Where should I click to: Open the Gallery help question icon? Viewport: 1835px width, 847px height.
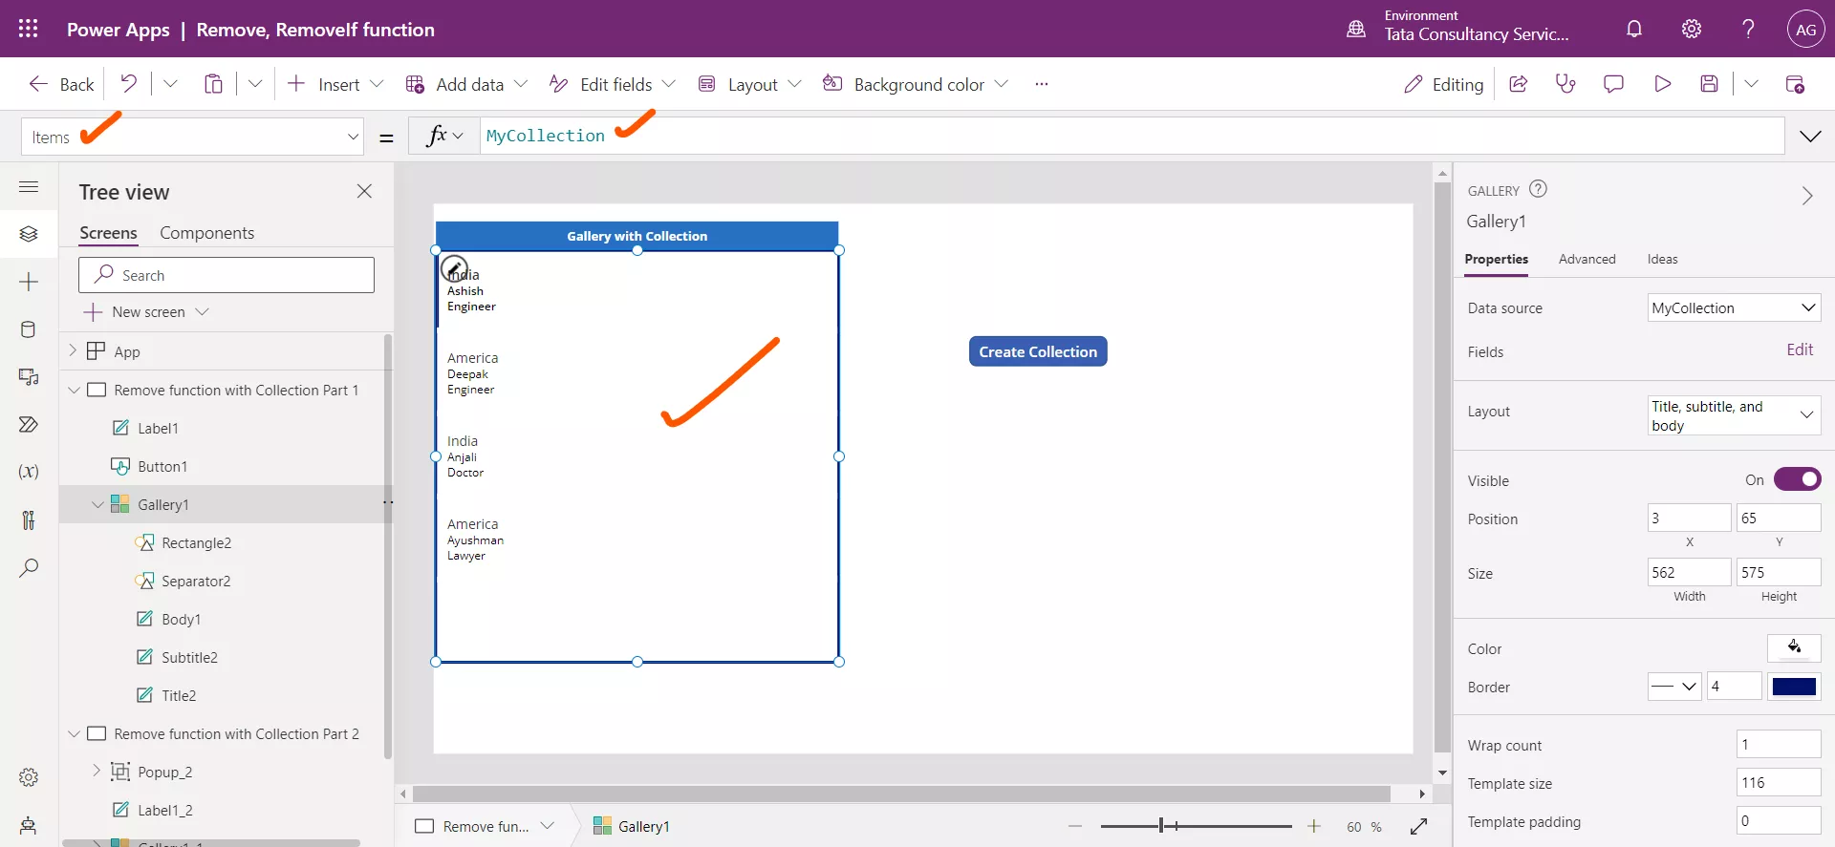[1538, 189]
